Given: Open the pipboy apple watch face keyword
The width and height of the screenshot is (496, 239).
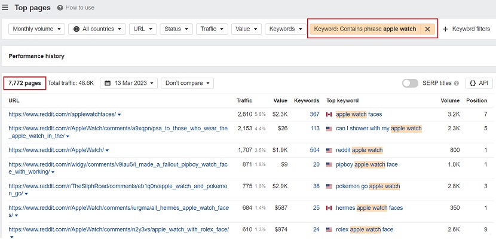Looking at the screenshot, I should coord(367,164).
